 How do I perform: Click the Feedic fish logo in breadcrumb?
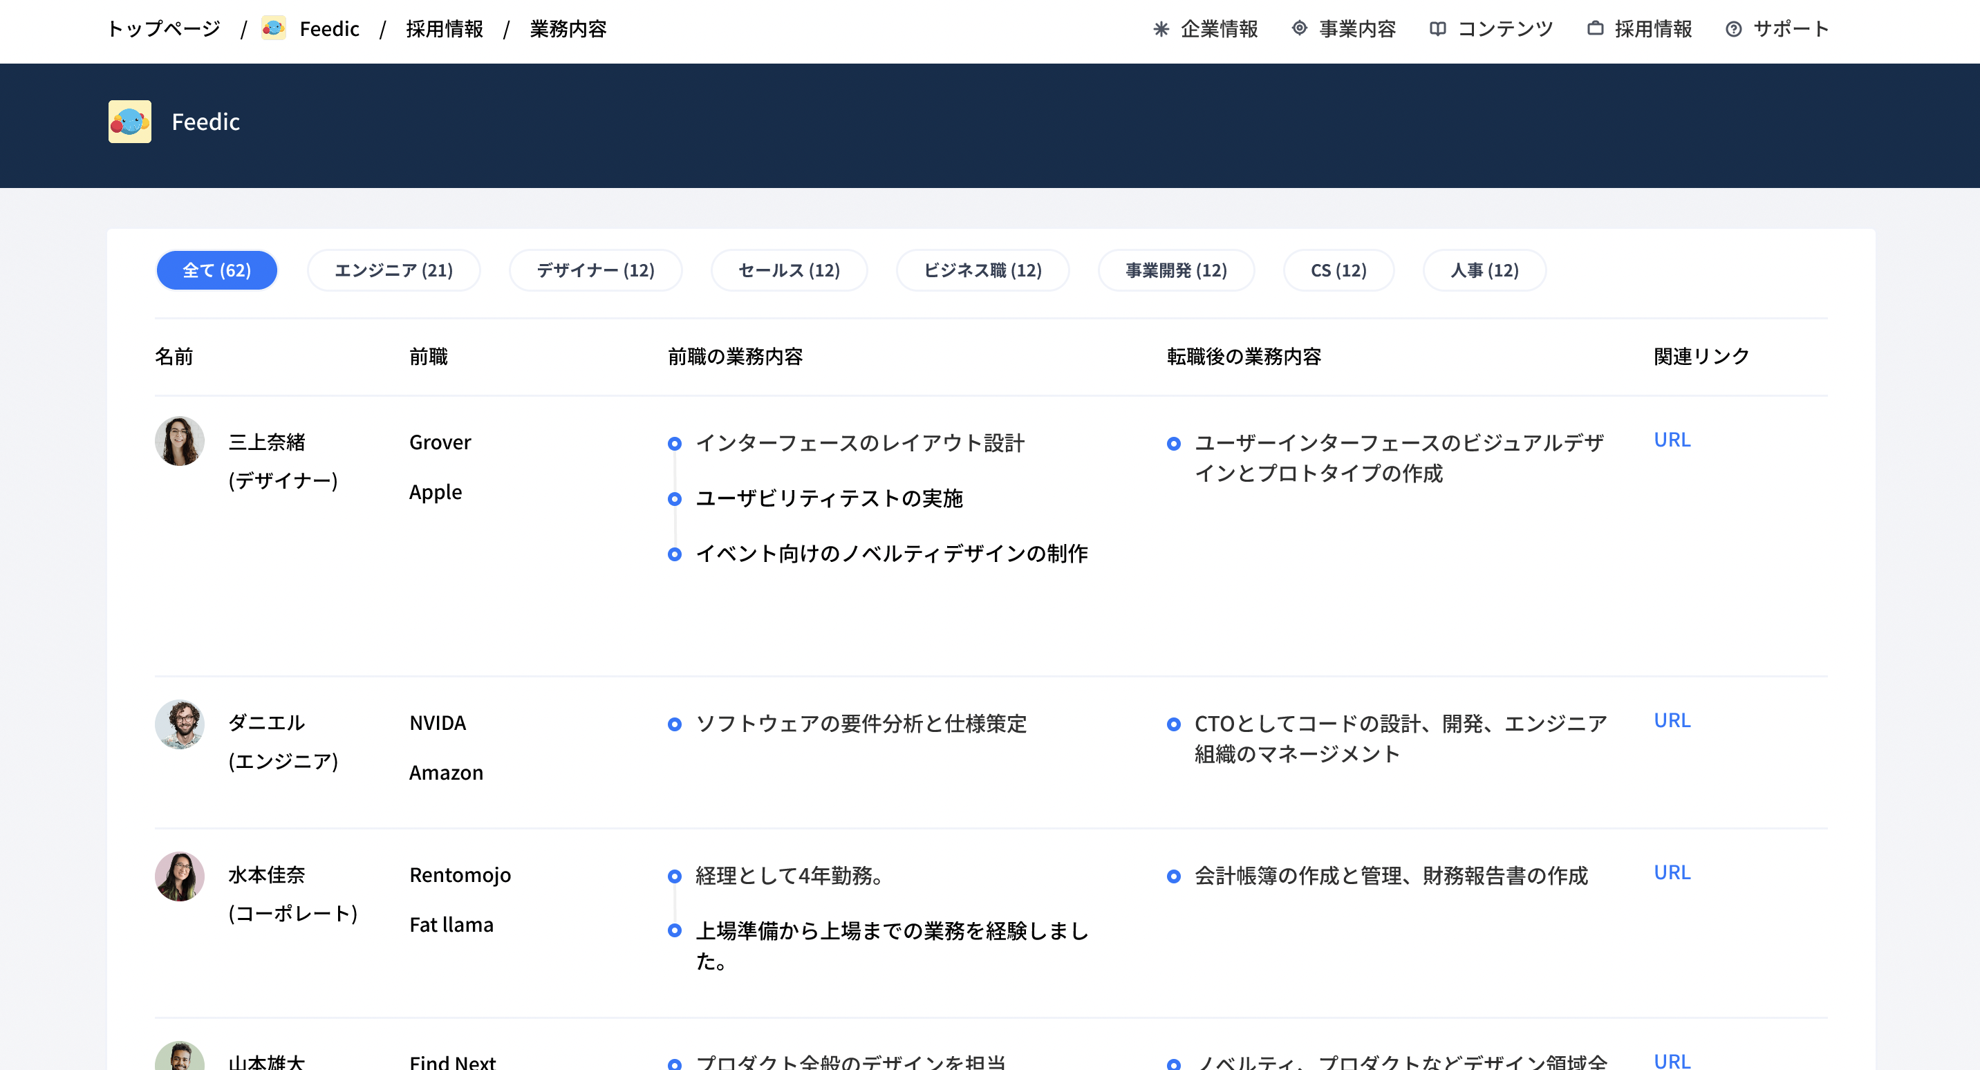point(274,28)
